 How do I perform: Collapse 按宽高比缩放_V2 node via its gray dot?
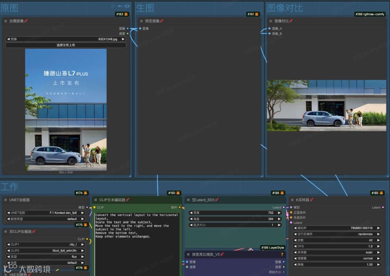[x=188, y=254]
